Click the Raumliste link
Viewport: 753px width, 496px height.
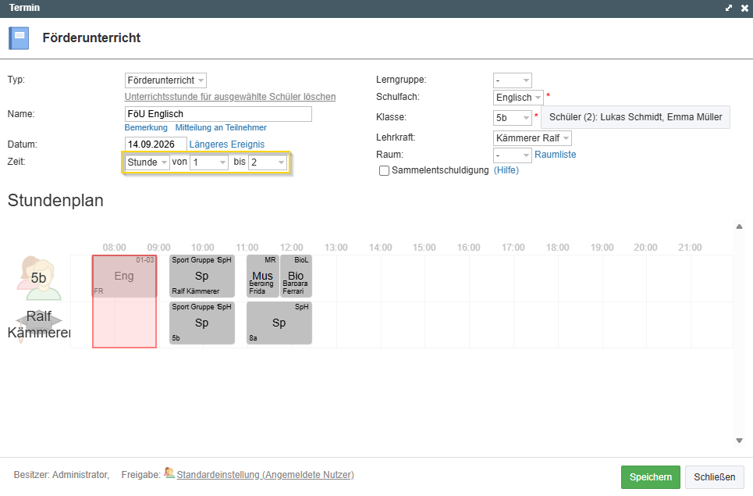[x=555, y=155]
